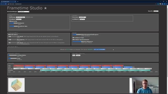Screen dimensions: 168x94
Task: Adjust the GPU Anteil slider
Action: pyautogui.click(x=12, y=43)
